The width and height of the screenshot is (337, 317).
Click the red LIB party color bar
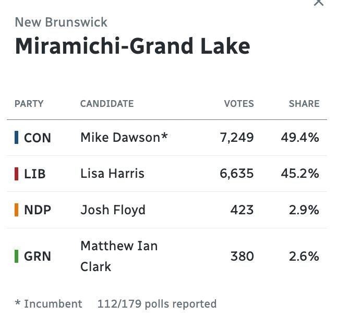coord(16,174)
